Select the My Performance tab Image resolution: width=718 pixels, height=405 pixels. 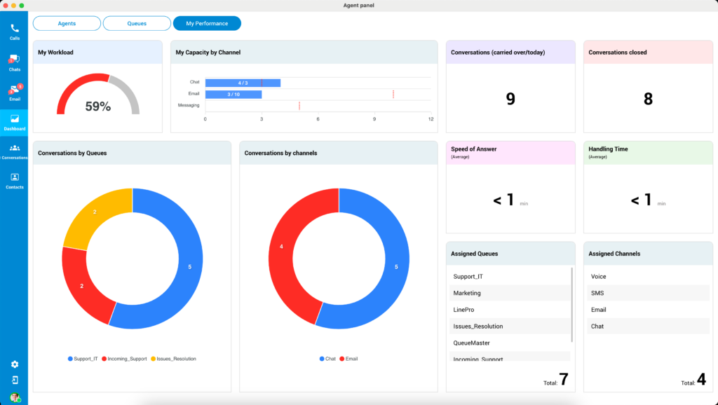[x=207, y=23]
